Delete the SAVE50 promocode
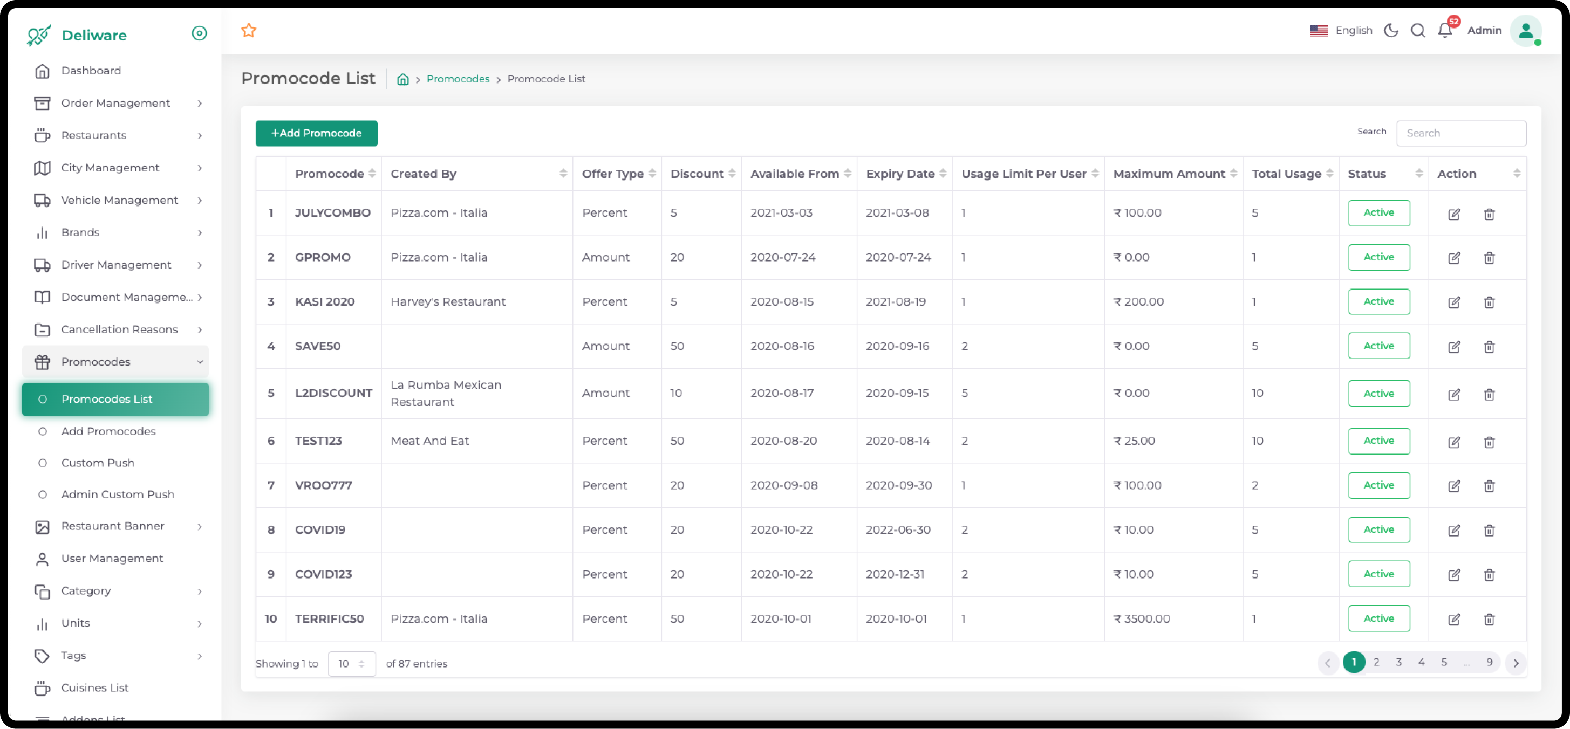The height and width of the screenshot is (729, 1570). tap(1489, 347)
